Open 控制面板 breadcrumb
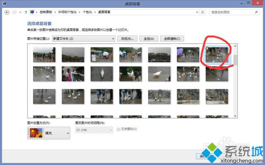 [x=46, y=12]
